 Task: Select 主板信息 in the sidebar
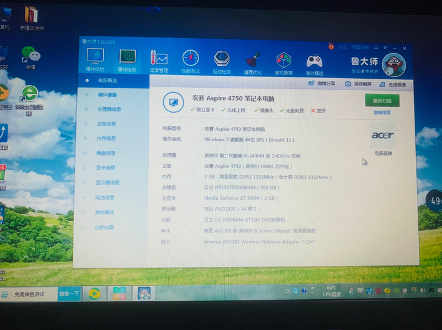click(107, 124)
